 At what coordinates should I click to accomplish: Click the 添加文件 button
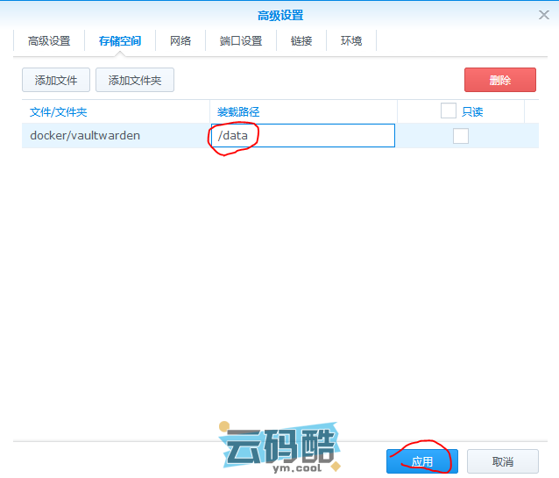click(x=56, y=80)
